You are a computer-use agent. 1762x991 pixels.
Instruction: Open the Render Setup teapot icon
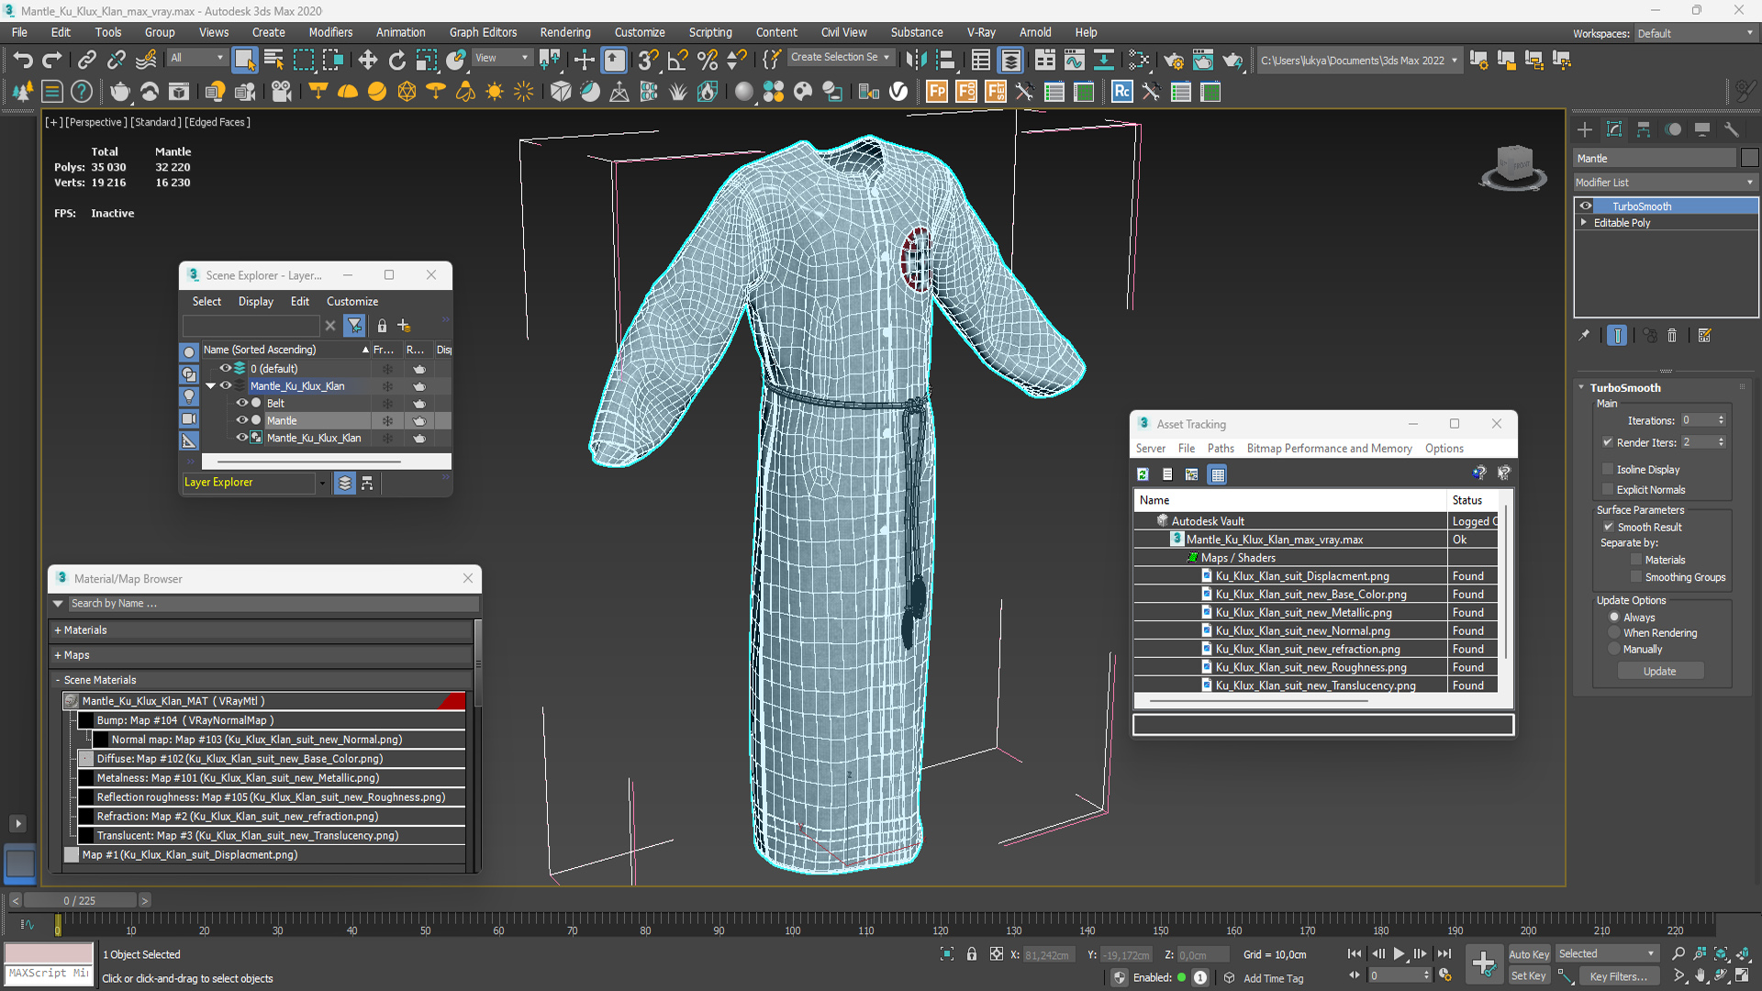pyautogui.click(x=1173, y=61)
